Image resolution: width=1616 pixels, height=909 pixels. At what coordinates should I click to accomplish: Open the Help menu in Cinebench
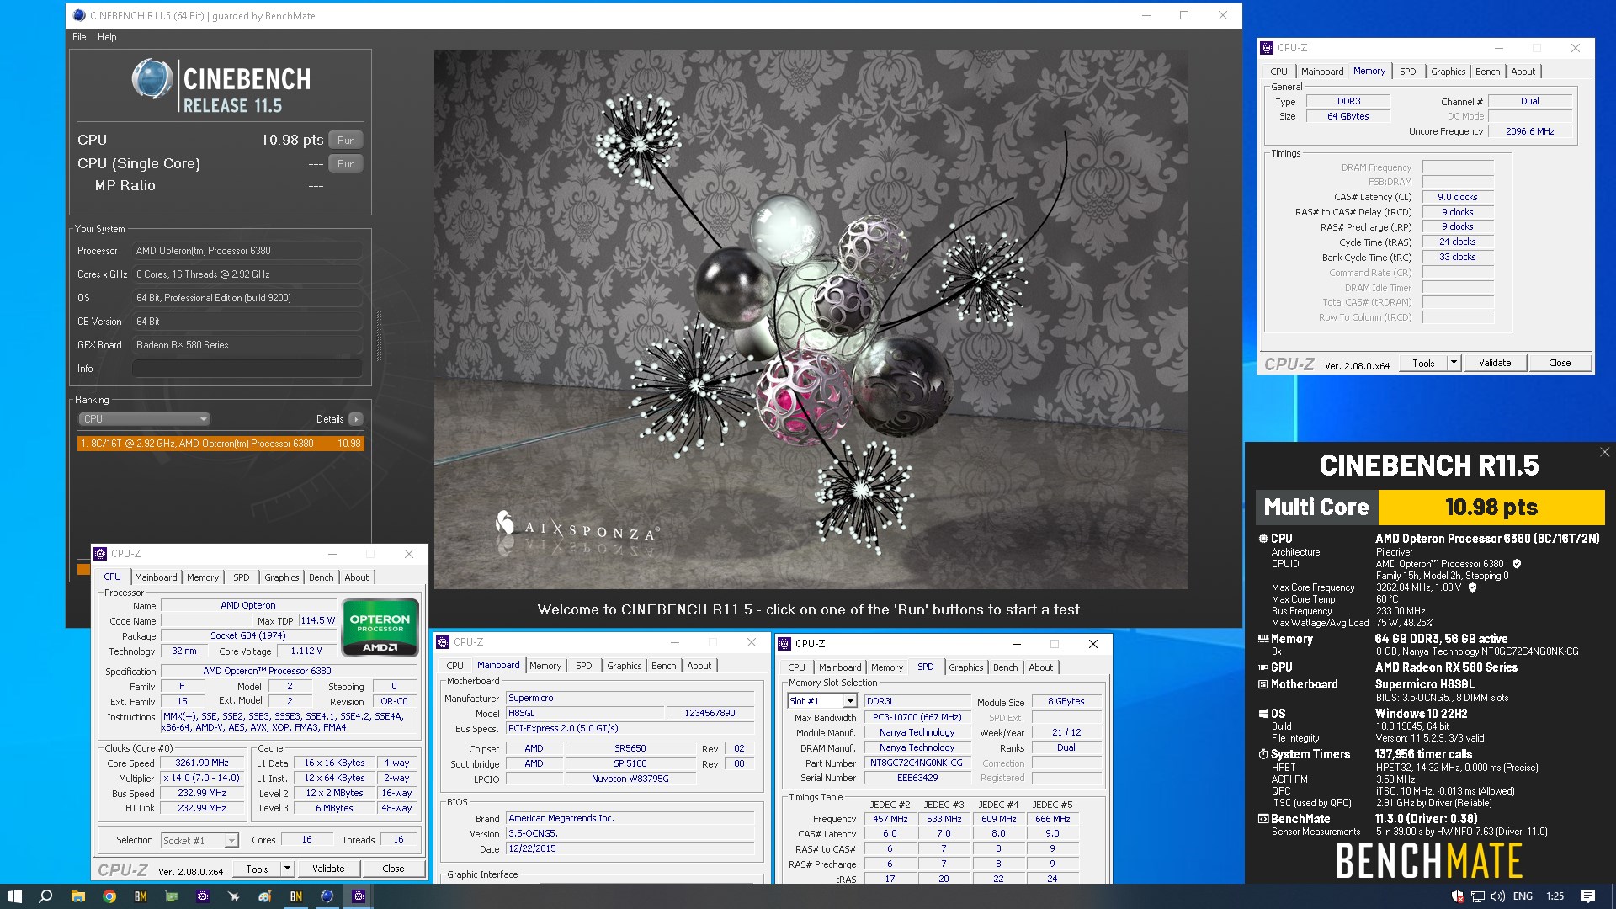coord(107,37)
